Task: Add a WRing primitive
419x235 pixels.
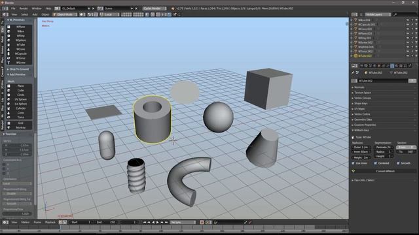Action: click(x=19, y=36)
